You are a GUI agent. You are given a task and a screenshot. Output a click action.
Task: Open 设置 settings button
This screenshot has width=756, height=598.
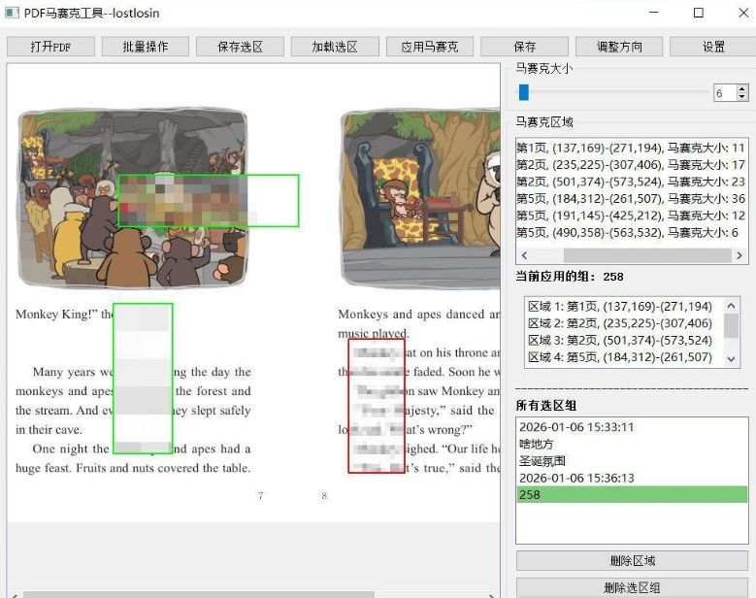[713, 47]
